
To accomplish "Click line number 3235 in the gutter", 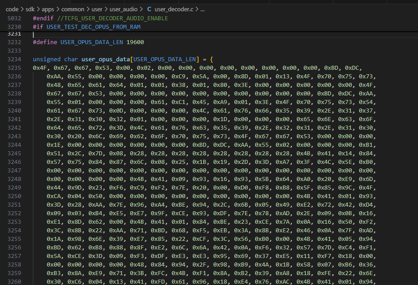I will pos(14,68).
